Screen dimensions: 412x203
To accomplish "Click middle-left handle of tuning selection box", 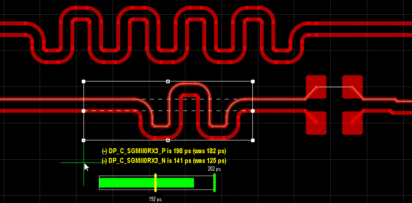I will (x=84, y=111).
